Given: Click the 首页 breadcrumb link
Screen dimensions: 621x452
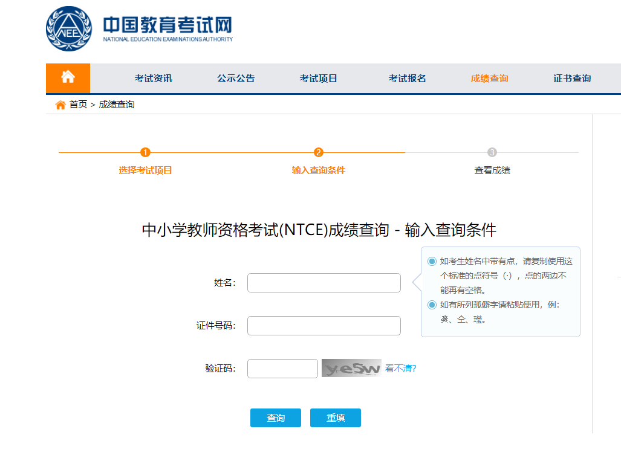Looking at the screenshot, I should tap(78, 105).
